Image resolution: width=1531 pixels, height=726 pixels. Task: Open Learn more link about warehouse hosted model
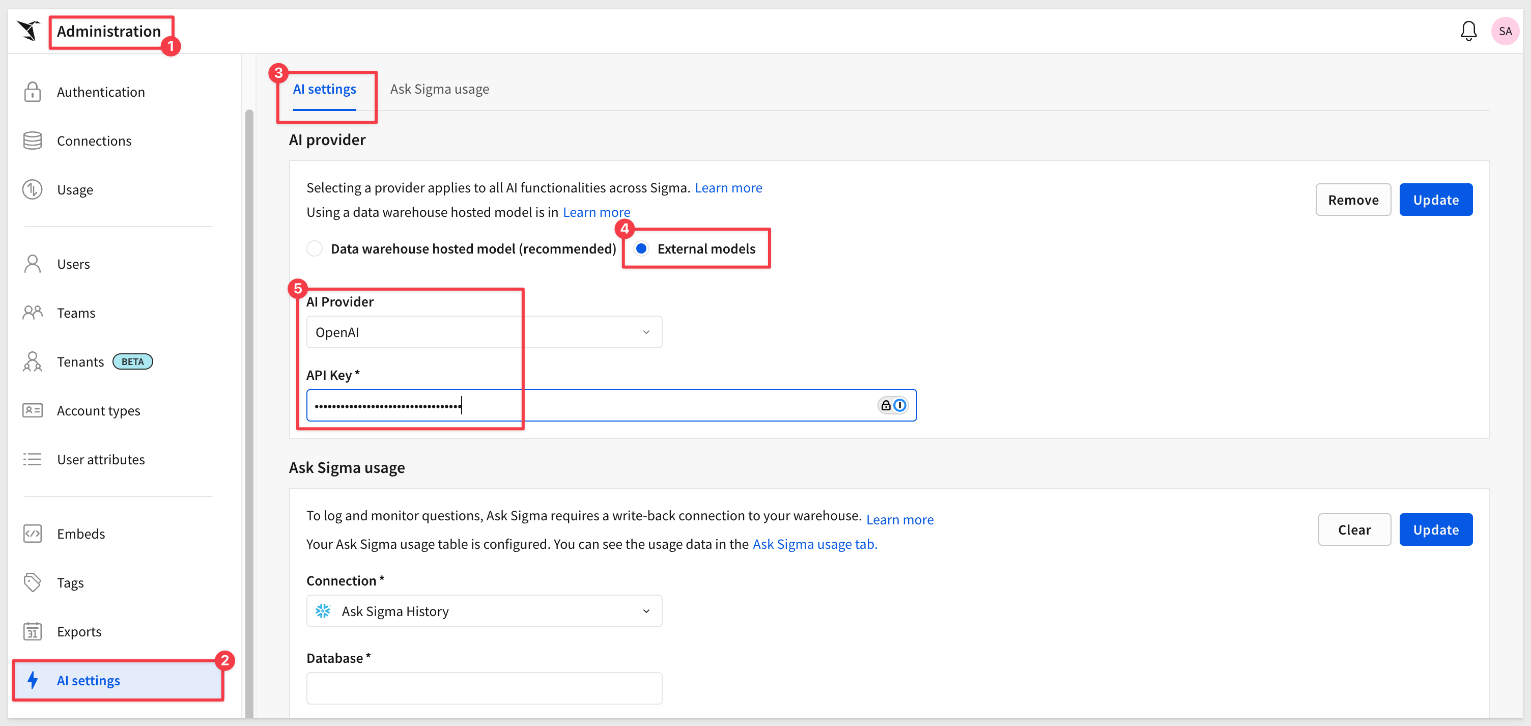[x=596, y=212]
